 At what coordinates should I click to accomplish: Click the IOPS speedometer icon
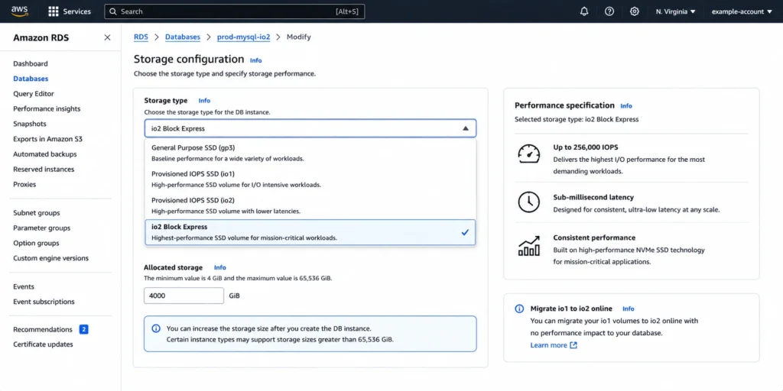(528, 154)
